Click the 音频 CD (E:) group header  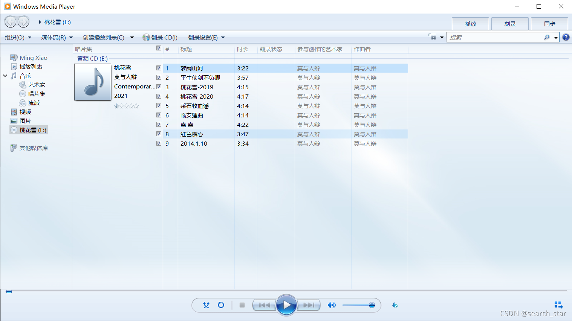[x=92, y=59]
